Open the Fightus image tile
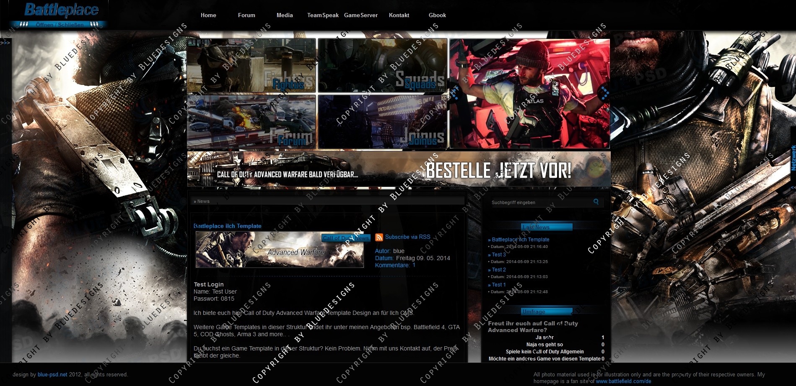The width and height of the screenshot is (796, 386). tap(251, 65)
